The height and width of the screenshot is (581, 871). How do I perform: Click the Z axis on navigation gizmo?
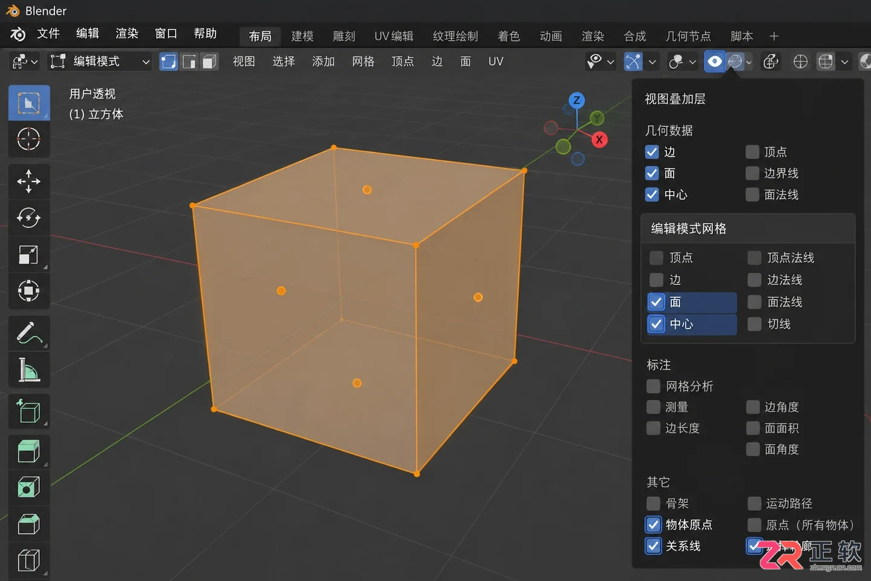point(577,100)
